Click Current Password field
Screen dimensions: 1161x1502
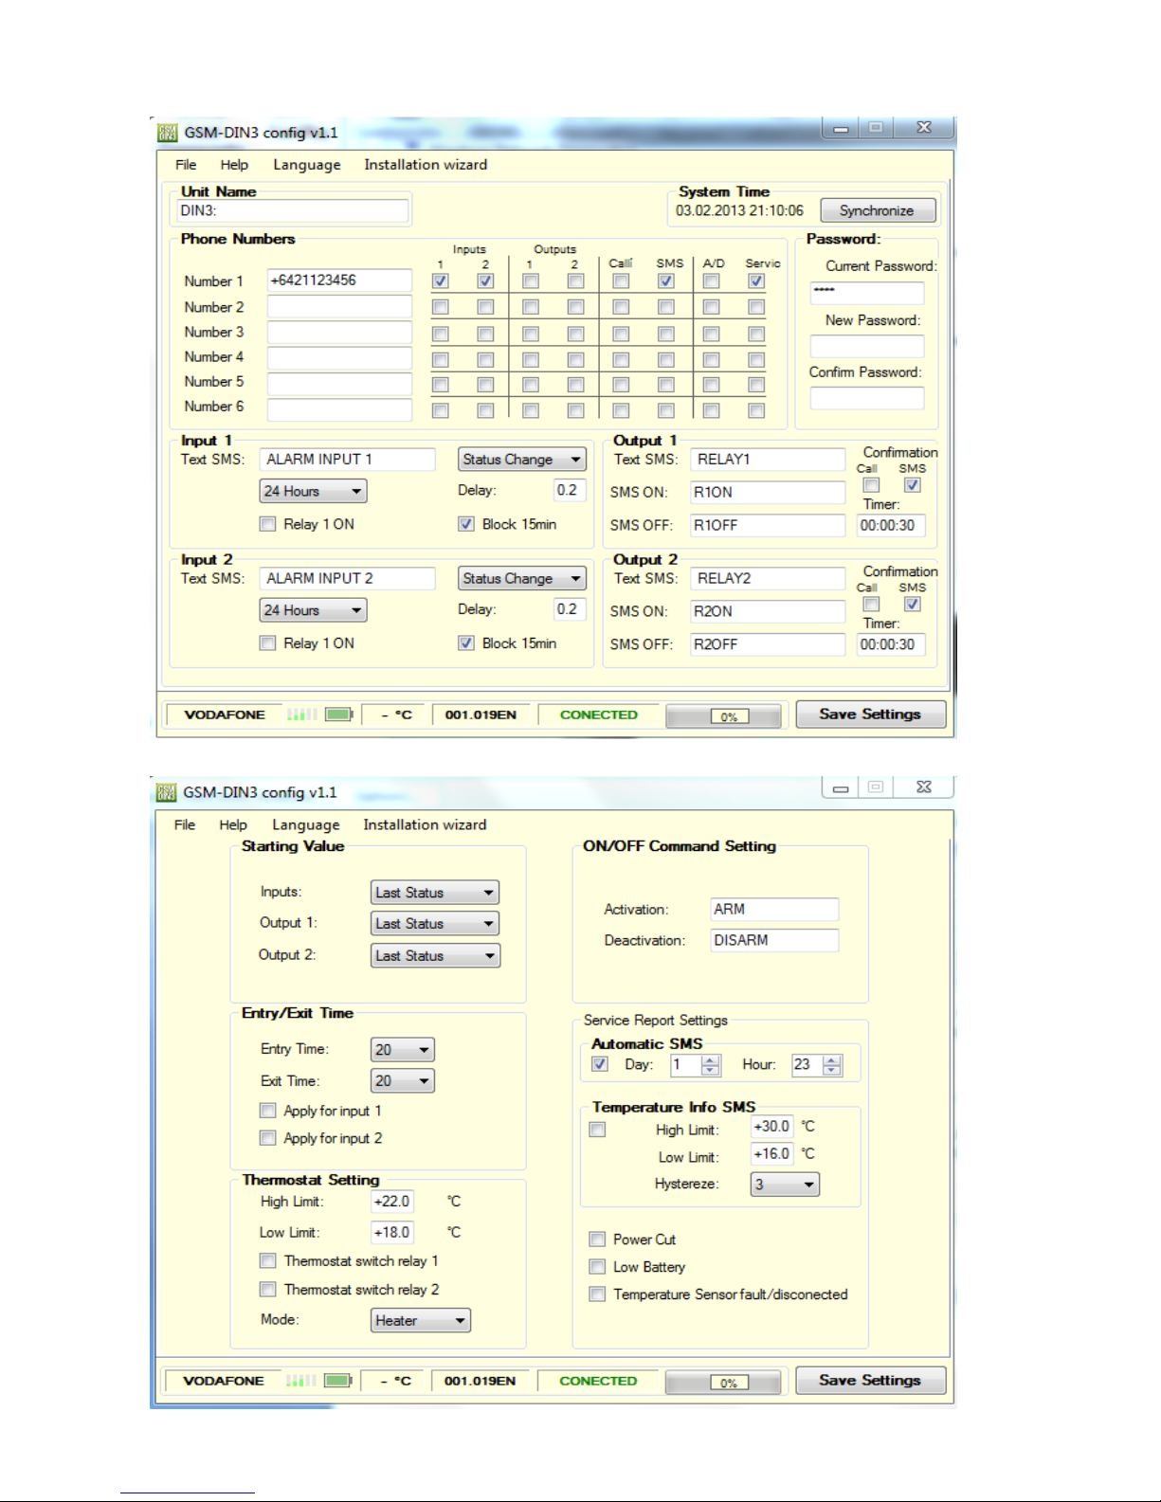coord(867,293)
